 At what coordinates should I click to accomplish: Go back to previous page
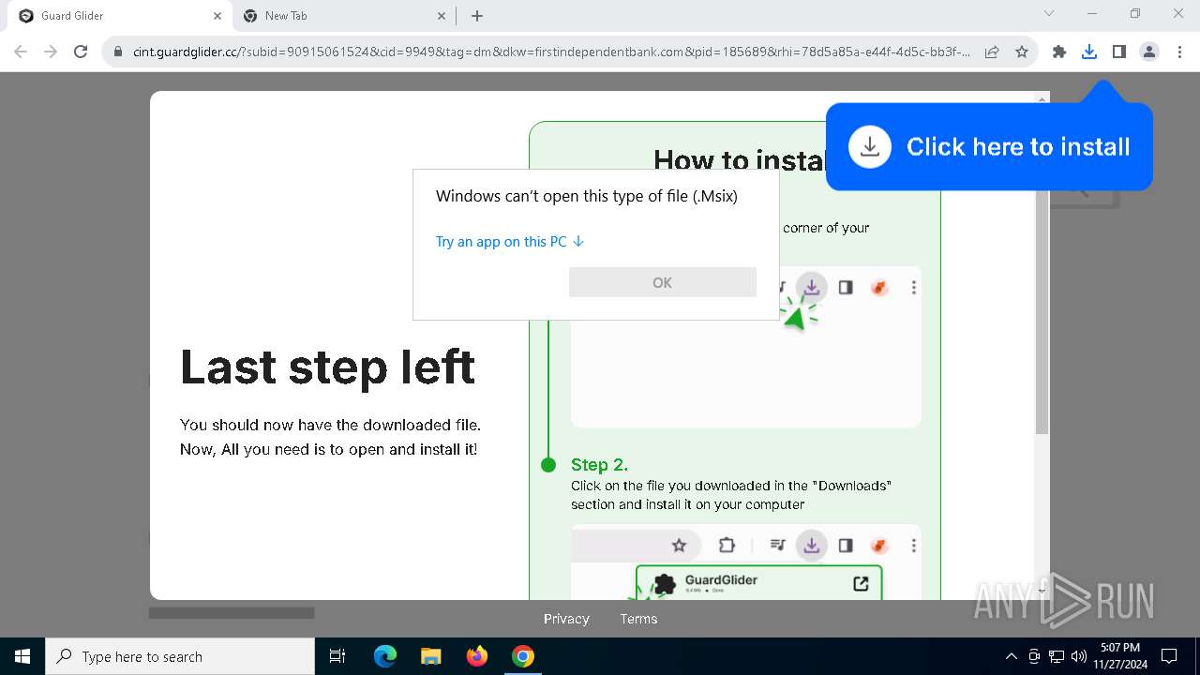click(x=21, y=52)
